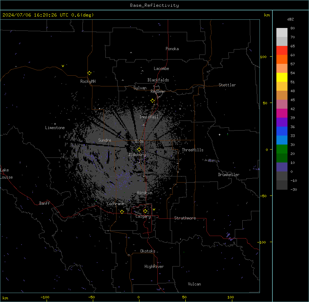Click the Ponoka label
The image size is (309, 302).
(172, 49)
